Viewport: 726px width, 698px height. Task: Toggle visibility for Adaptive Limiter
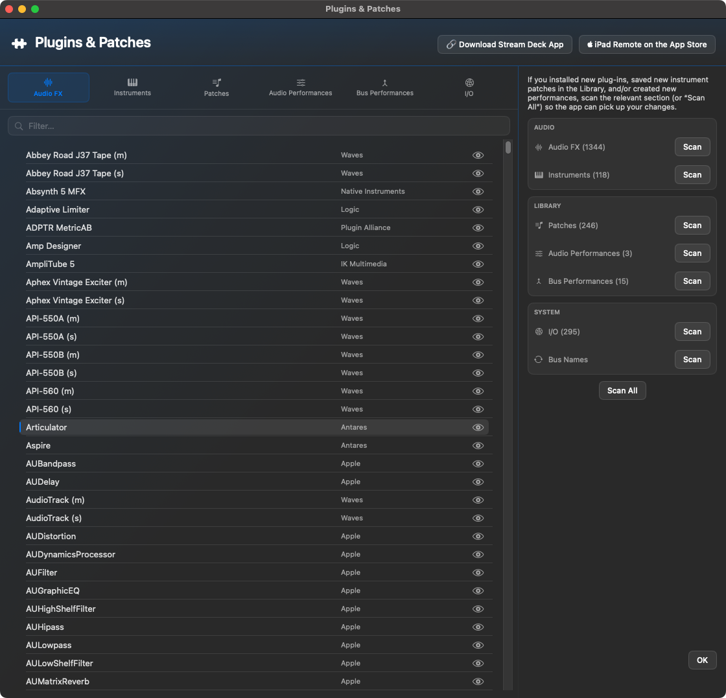(x=478, y=210)
